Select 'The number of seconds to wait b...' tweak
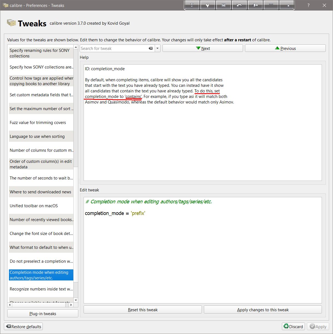 [x=41, y=178]
